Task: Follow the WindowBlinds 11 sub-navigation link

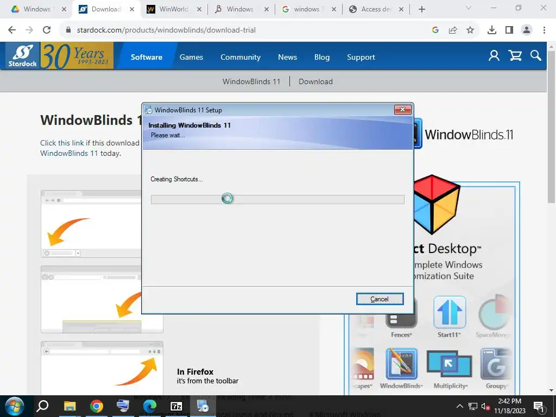Action: (251, 81)
